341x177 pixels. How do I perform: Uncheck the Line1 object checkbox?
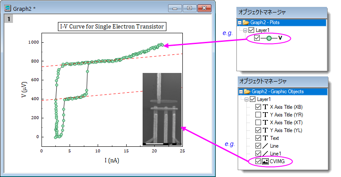[x=258, y=154]
